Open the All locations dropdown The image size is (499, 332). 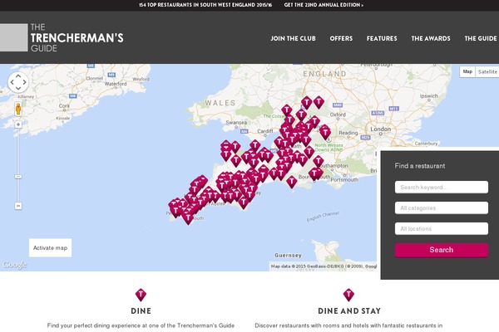point(441,228)
